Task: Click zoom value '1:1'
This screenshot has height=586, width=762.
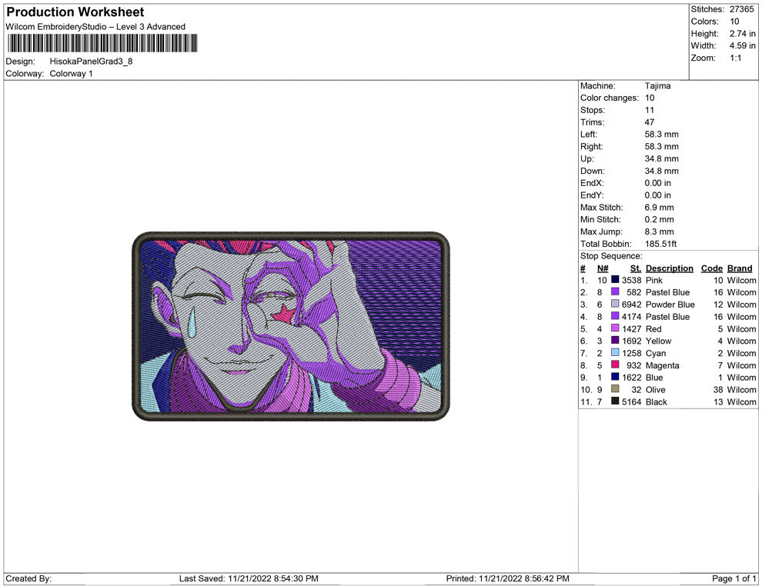Action: coord(735,58)
